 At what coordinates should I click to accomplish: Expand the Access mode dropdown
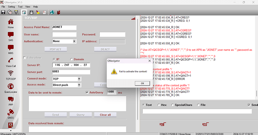pyautogui.click(x=79, y=85)
